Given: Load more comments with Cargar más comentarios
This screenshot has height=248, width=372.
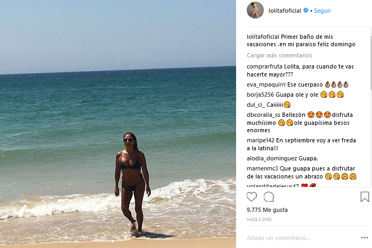Looking at the screenshot, I should [279, 55].
